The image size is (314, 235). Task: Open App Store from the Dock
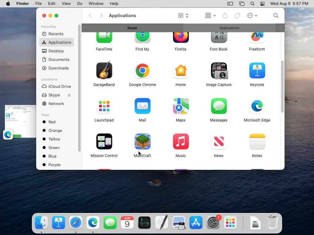[196, 222]
